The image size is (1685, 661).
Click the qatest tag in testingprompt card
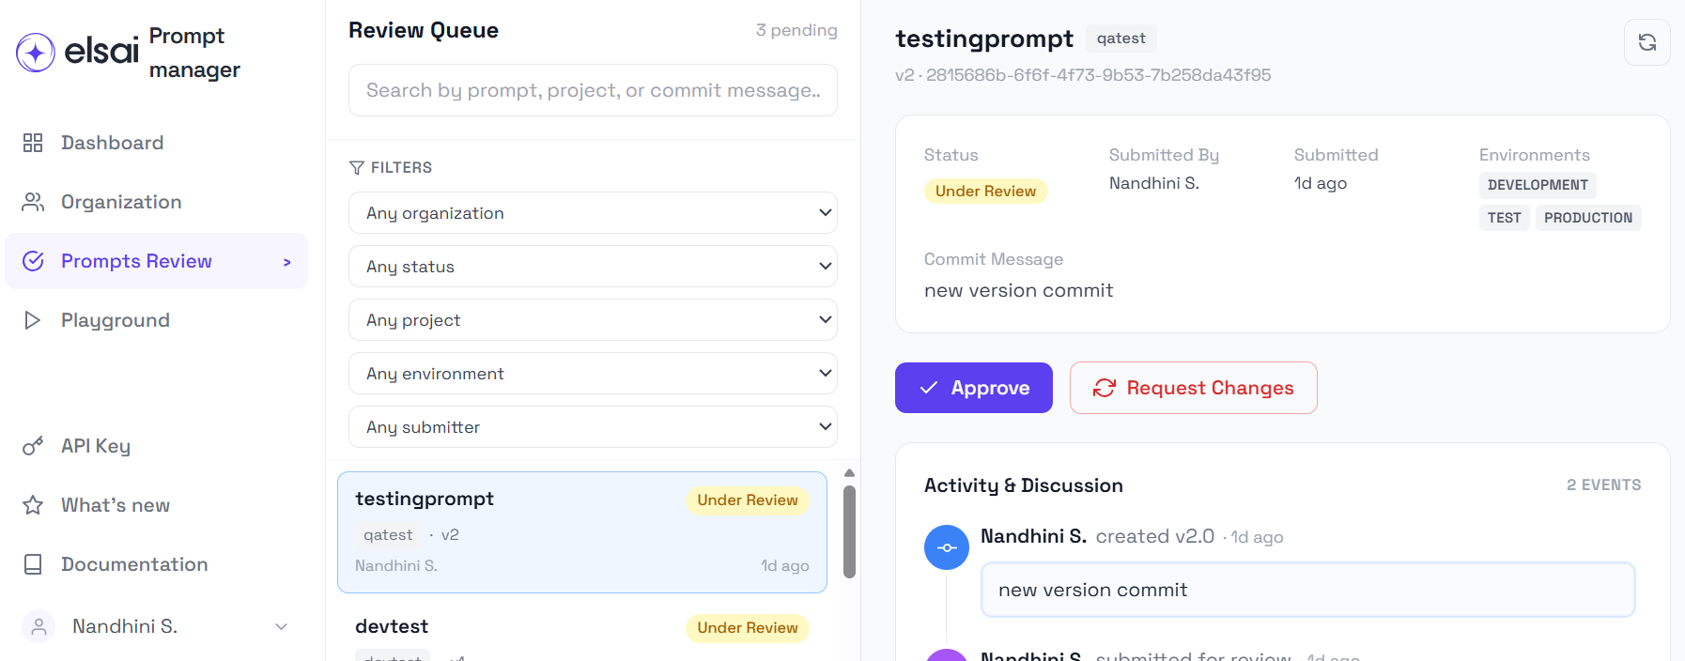coord(388,535)
